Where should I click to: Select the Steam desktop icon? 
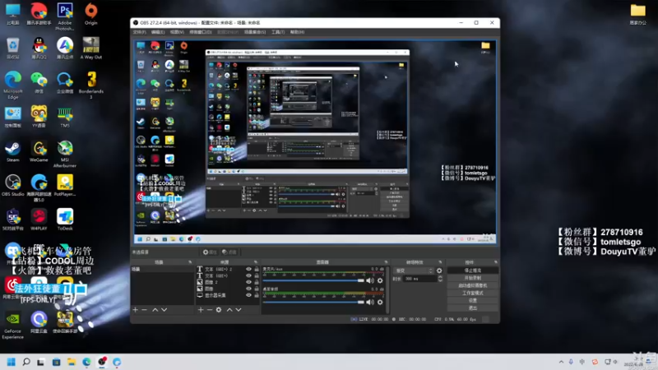pyautogui.click(x=12, y=152)
